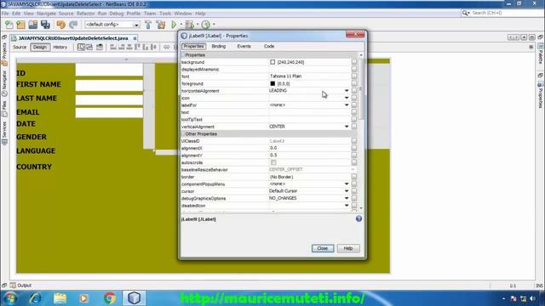
Task: Open horizontalAlignment LEADING dropdown
Action: point(347,91)
